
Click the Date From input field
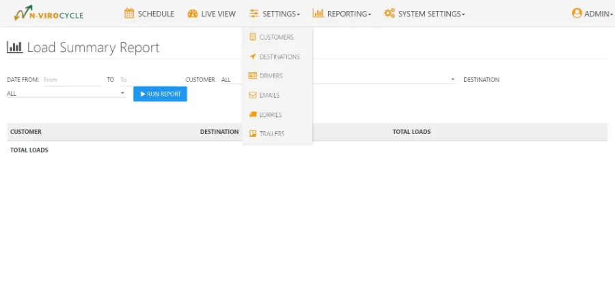(72, 80)
